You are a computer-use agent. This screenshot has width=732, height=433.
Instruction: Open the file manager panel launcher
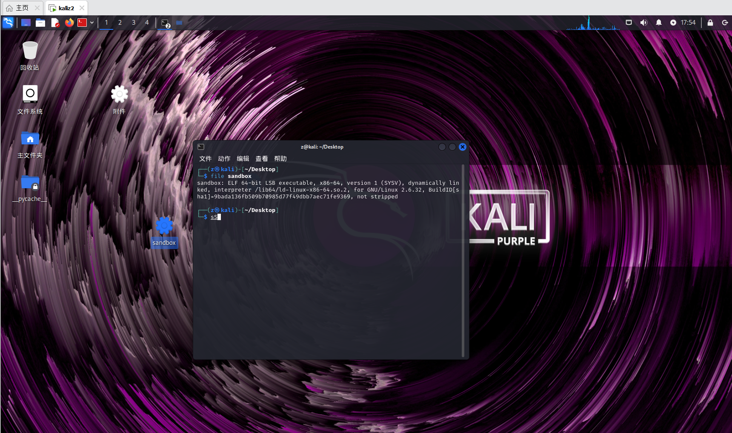tap(40, 23)
